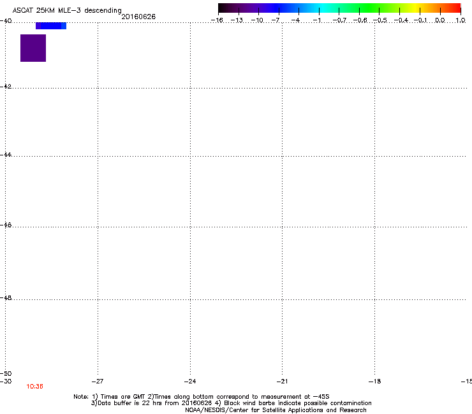The image size is (472, 414).
Task: Click the -4 colorbar label
Action: [x=295, y=20]
